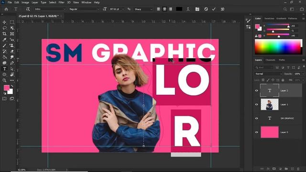The height and width of the screenshot is (172, 306).
Task: Cancel the current text edits
Action: pyautogui.click(x=206, y=9)
